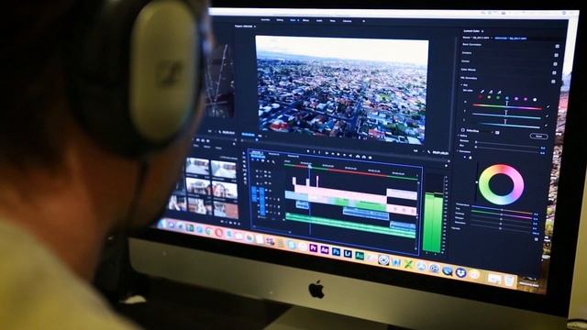587x330 pixels.
Task: Click the Lumetri Color panel title tab
Action: point(471,31)
